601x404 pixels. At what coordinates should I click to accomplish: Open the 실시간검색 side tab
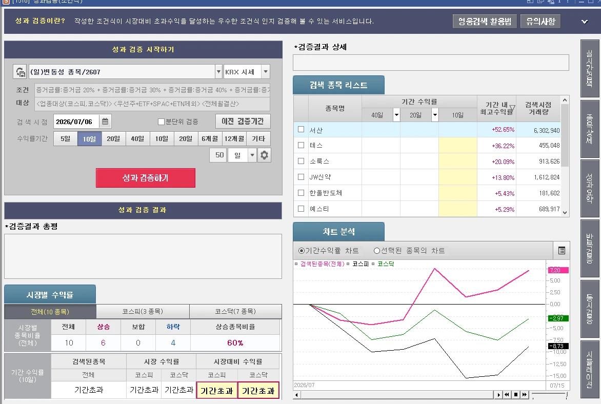[590, 69]
